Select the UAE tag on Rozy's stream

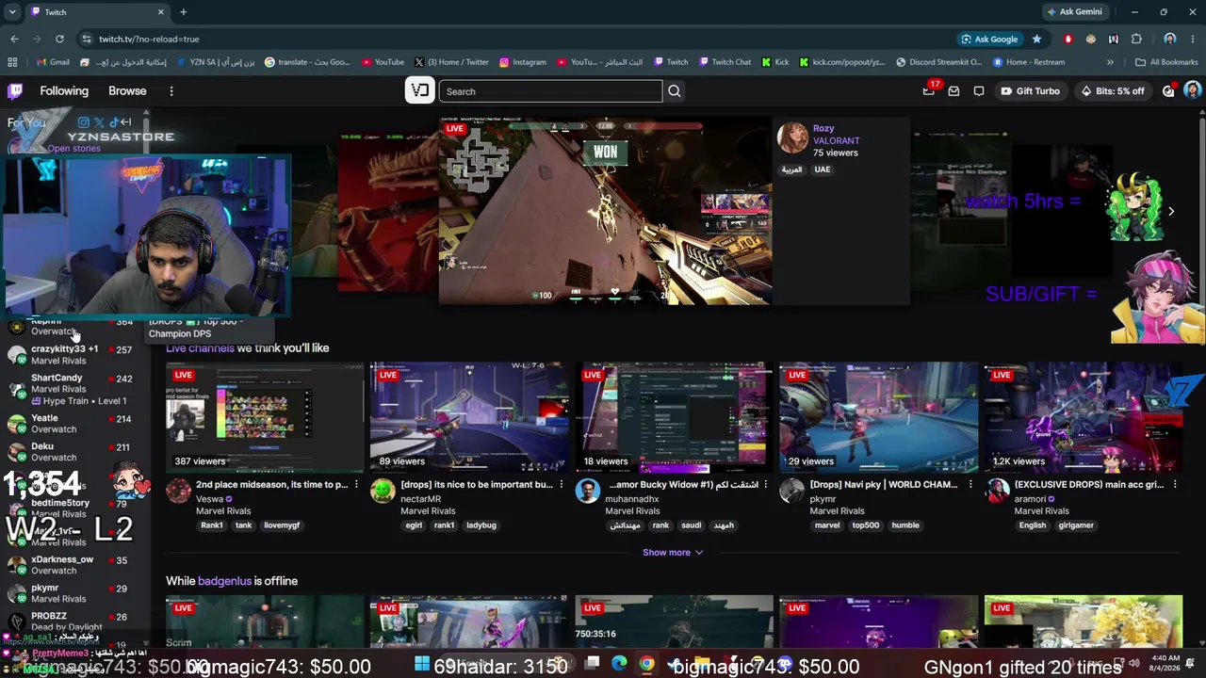coord(823,169)
